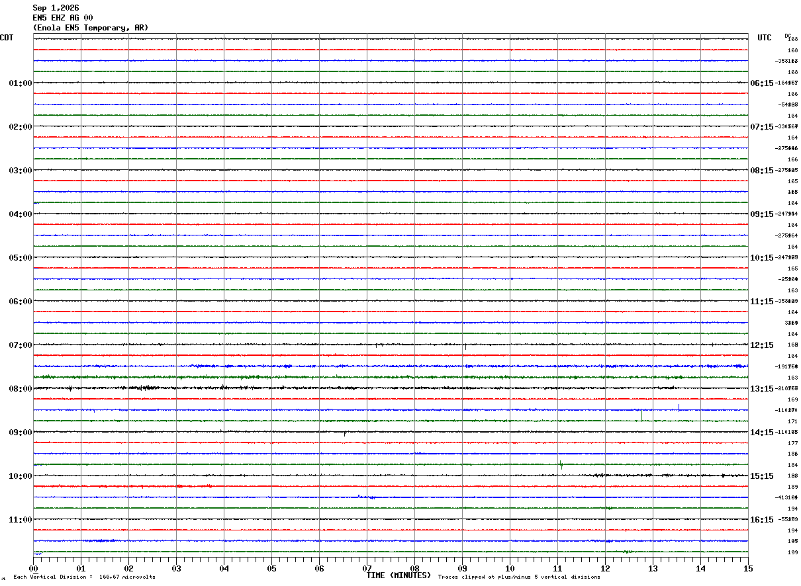Click the 05:00 CDT time label
801x586 pixels.
pyautogui.click(x=21, y=258)
